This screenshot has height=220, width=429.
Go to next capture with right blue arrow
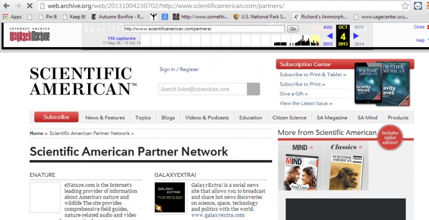356,36
